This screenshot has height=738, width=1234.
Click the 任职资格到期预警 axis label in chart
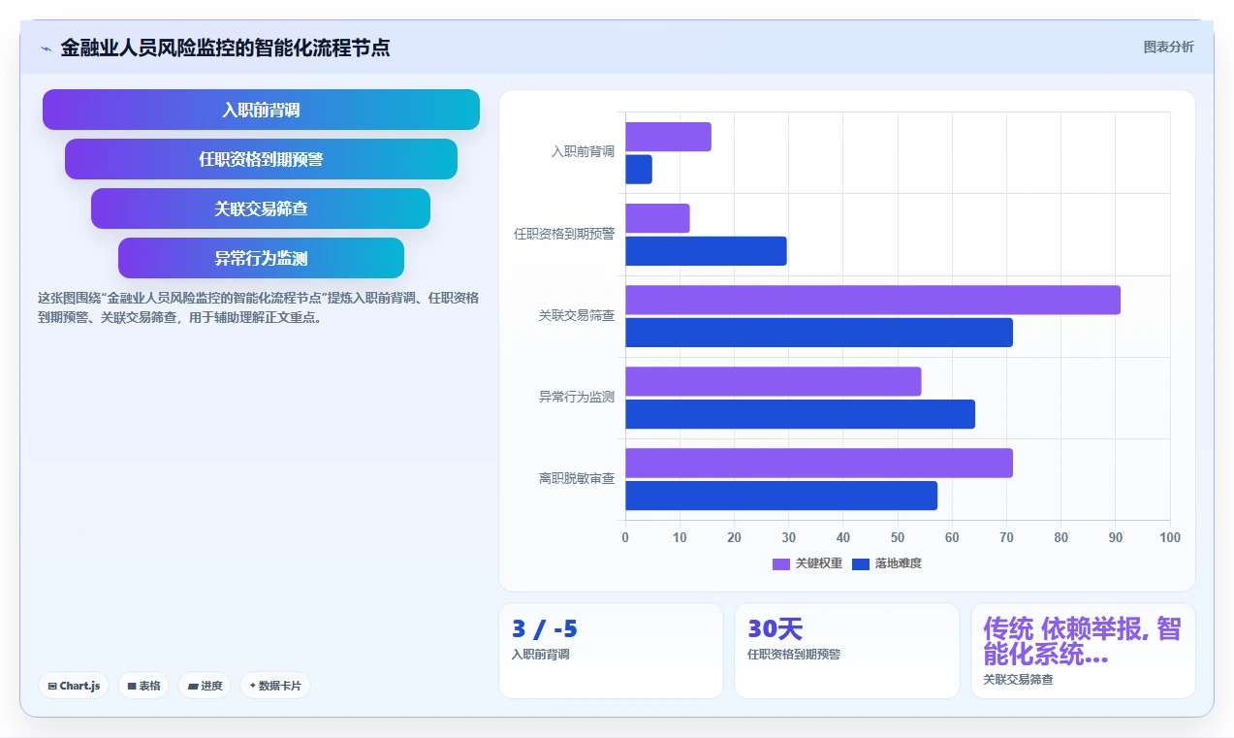pos(564,235)
